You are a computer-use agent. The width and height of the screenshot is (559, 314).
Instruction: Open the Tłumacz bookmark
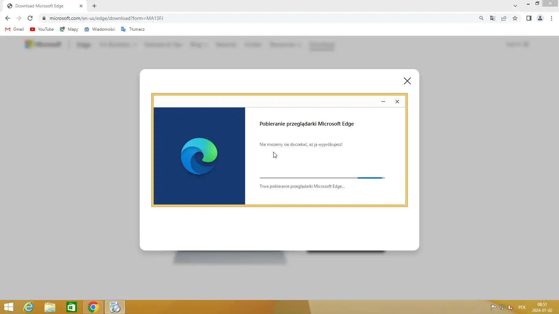tap(133, 29)
